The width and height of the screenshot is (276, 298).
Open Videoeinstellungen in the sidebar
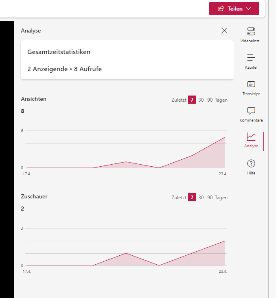pyautogui.click(x=251, y=35)
